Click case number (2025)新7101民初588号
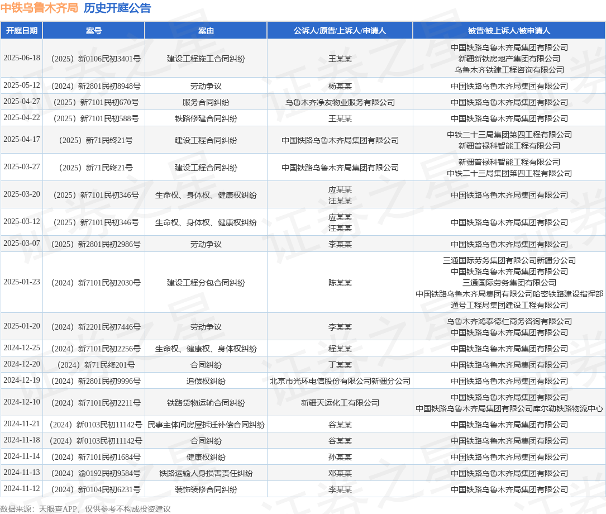This screenshot has height=514, width=606. pos(96,118)
